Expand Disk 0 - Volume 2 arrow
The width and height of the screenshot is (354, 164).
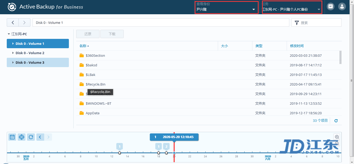coord(13,53)
